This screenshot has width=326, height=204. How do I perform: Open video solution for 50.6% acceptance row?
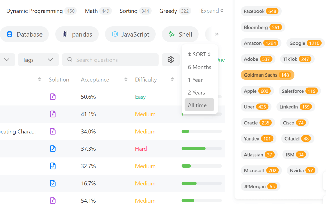point(53,97)
